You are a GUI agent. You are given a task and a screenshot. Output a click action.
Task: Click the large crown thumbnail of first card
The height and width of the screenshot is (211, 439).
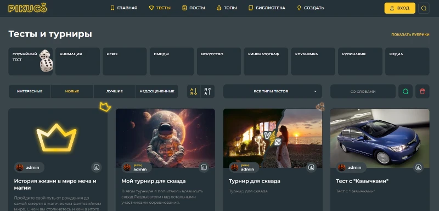click(57, 137)
